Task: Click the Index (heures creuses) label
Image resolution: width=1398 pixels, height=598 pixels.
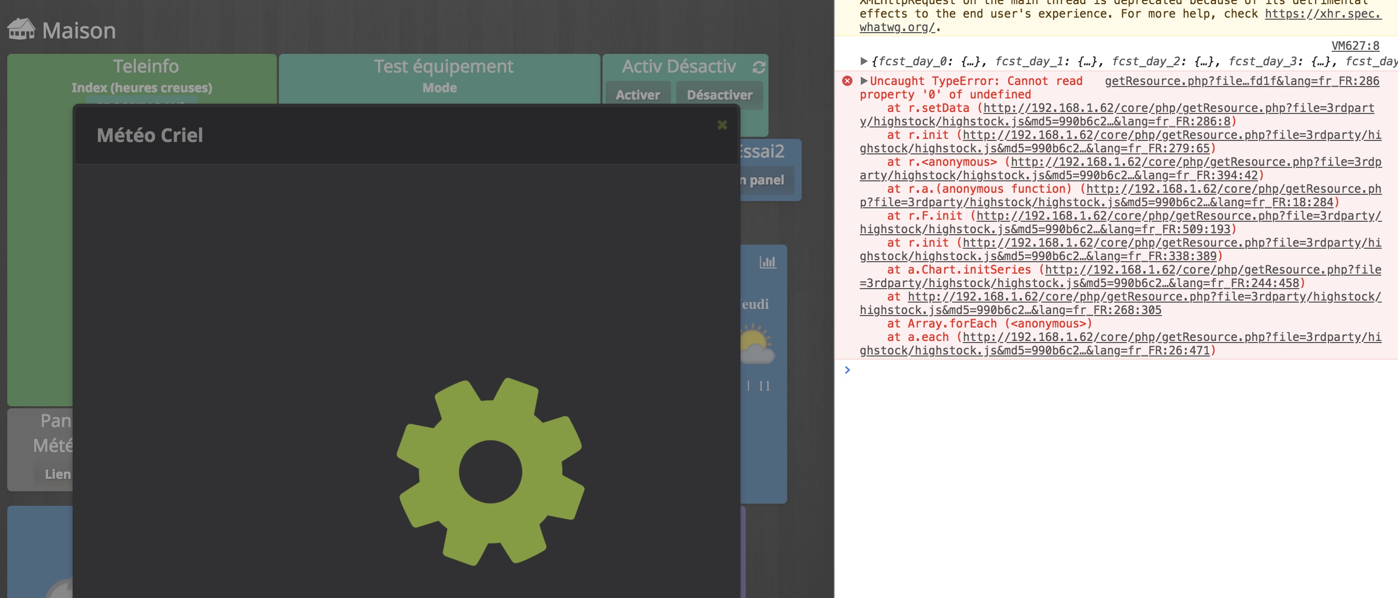Action: [x=142, y=87]
